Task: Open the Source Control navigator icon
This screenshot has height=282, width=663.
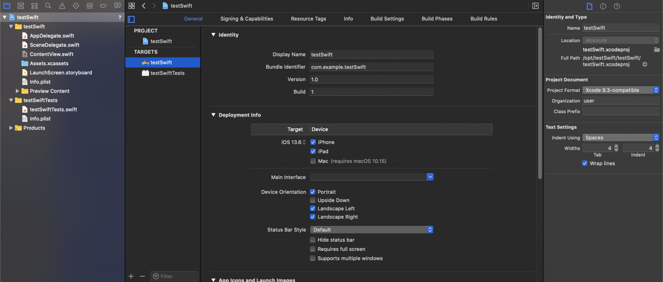Action: pyautogui.click(x=20, y=6)
